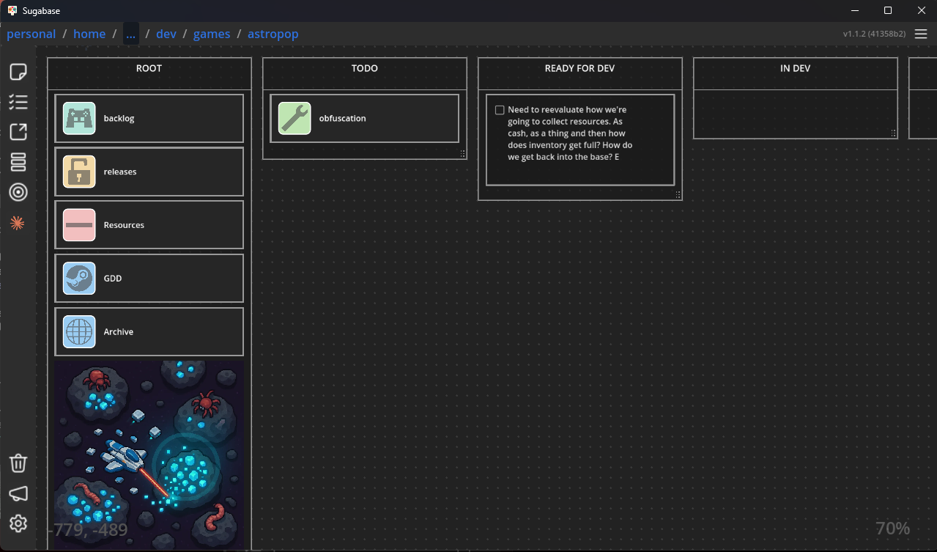Image resolution: width=937 pixels, height=552 pixels.
Task: Open the GDD card
Action: tap(149, 279)
